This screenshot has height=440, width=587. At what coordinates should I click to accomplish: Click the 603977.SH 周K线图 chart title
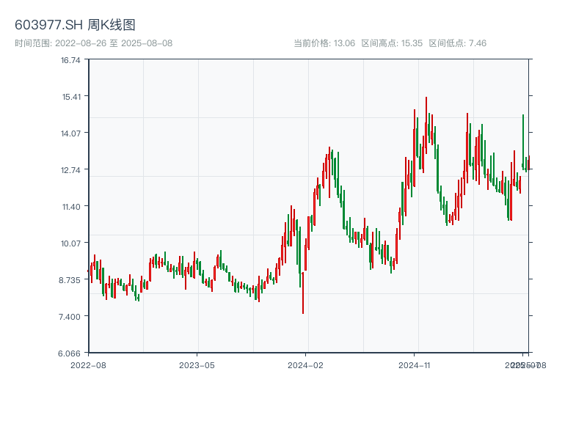(x=75, y=25)
